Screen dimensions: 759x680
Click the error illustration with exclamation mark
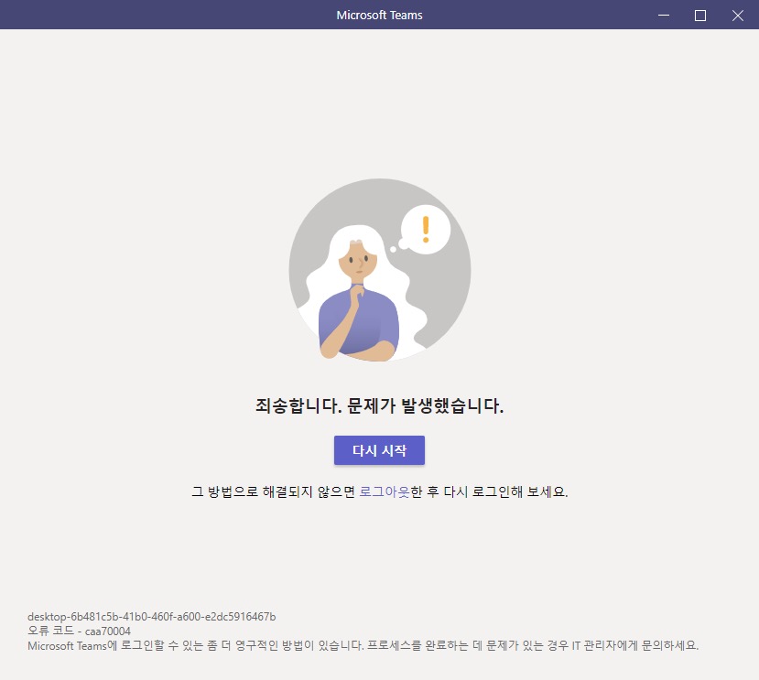pyautogui.click(x=380, y=270)
